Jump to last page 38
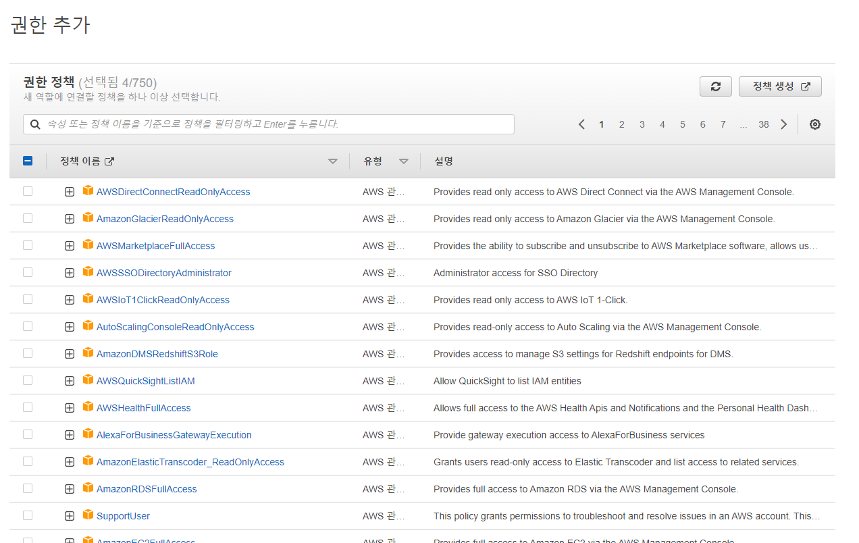Screen dimensions: 859x543 [x=764, y=124]
